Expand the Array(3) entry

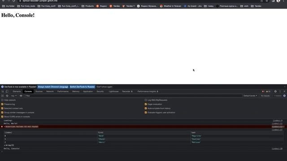[x=4, y=145]
